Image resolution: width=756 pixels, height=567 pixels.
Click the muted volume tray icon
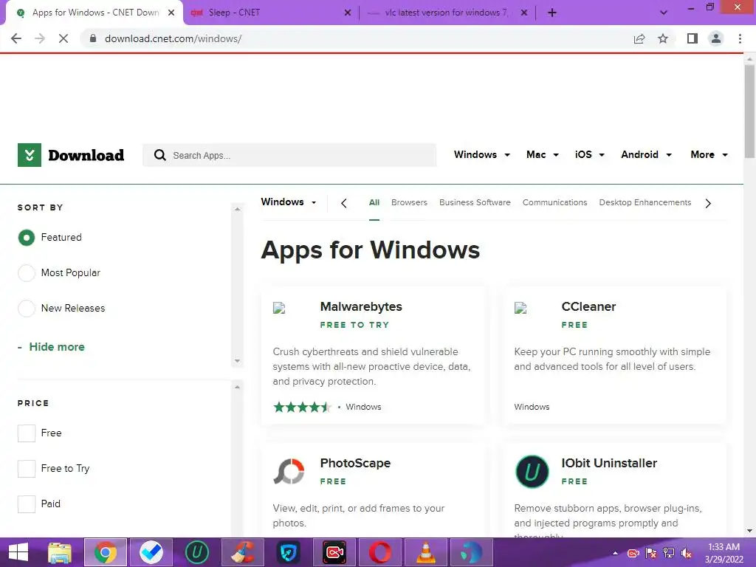[x=687, y=553]
